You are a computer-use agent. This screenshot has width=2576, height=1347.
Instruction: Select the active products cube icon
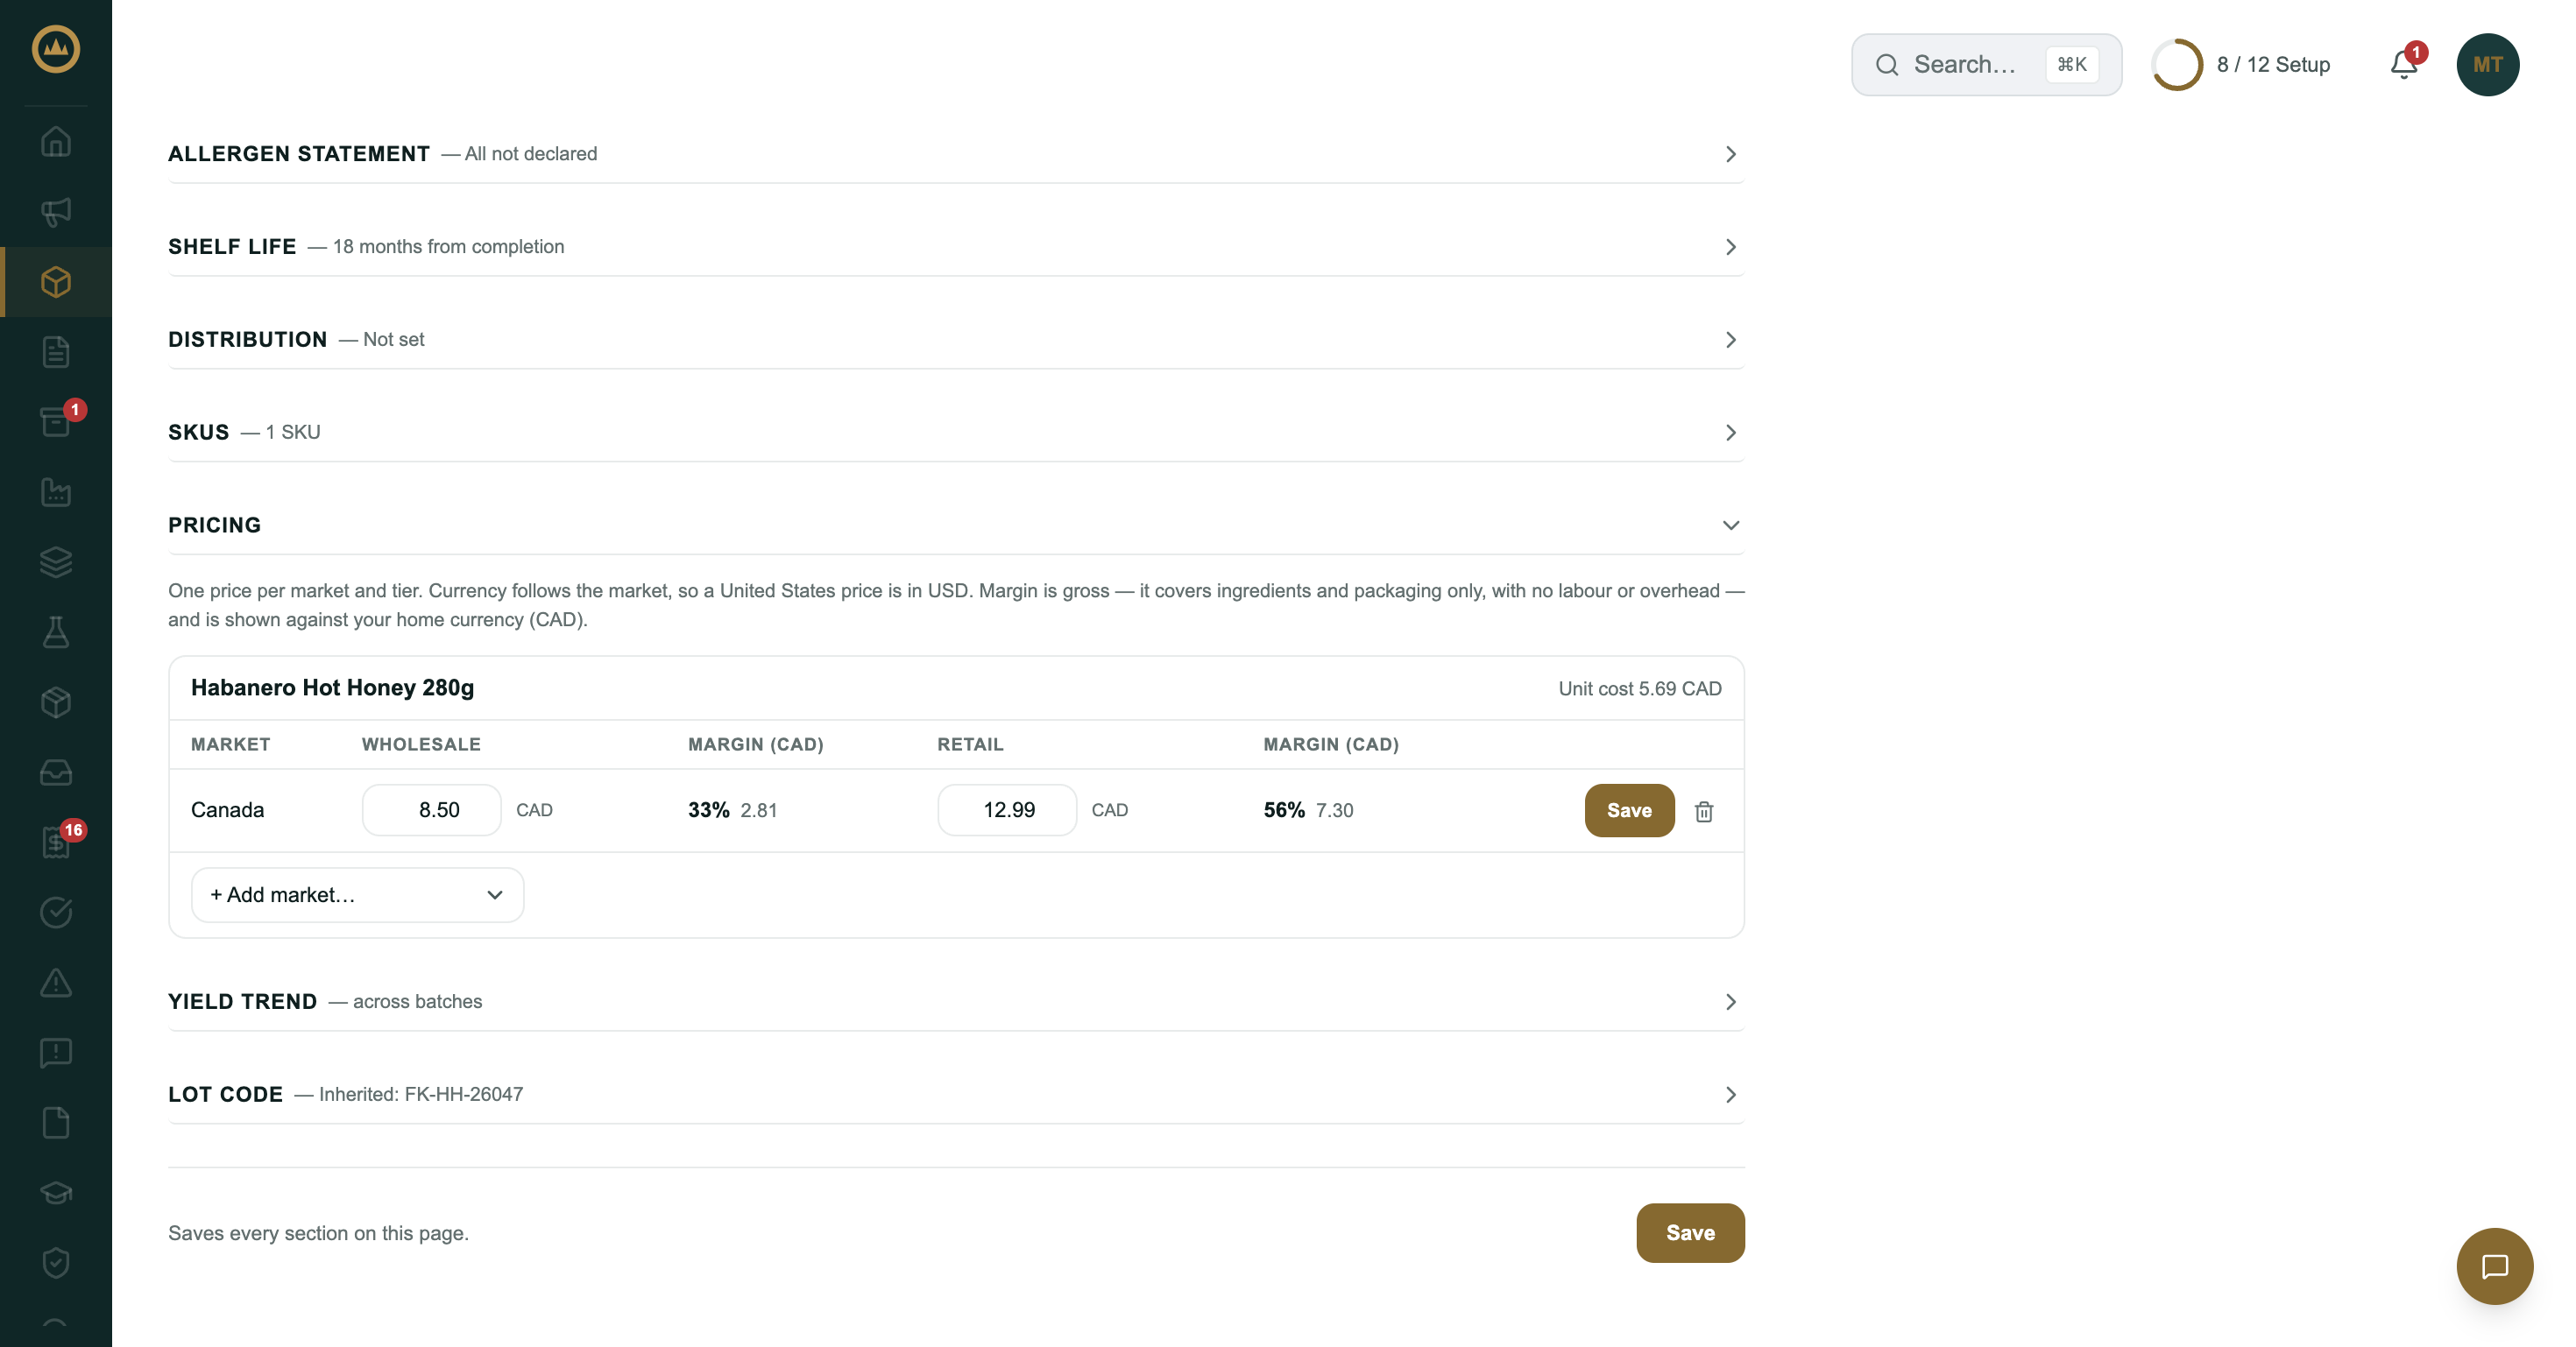56,282
